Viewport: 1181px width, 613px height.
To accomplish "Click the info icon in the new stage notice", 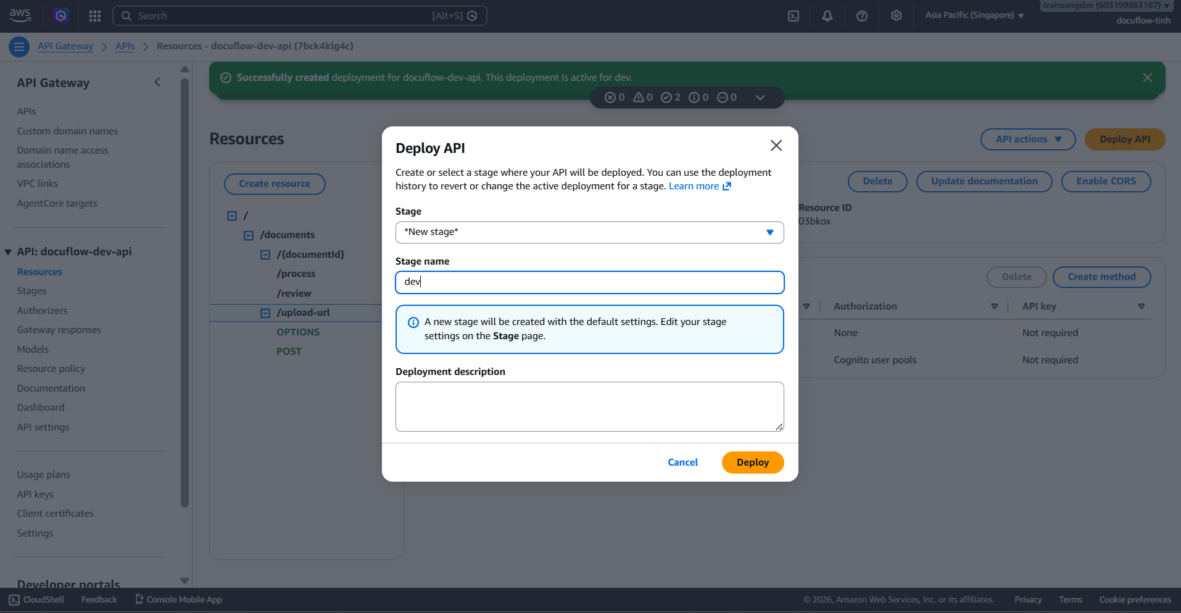I will tap(413, 323).
